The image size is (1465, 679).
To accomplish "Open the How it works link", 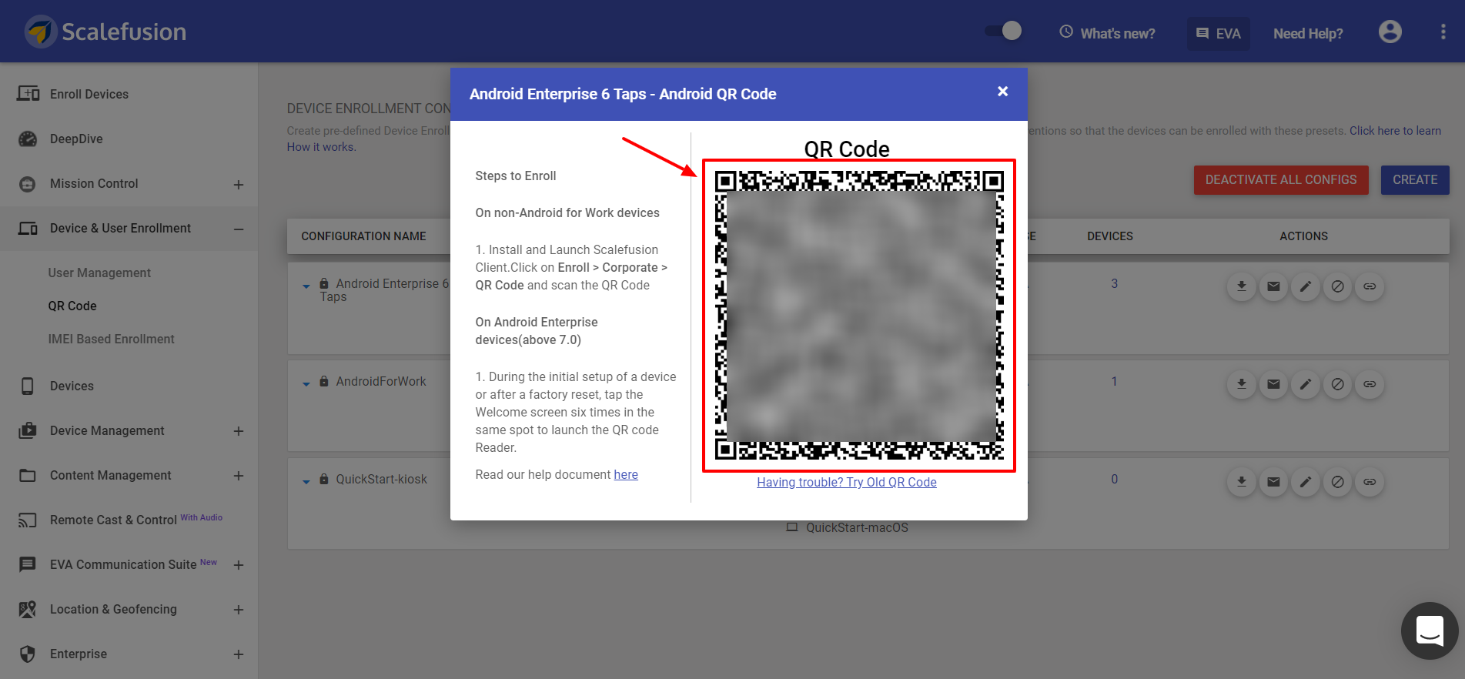I will click(321, 147).
